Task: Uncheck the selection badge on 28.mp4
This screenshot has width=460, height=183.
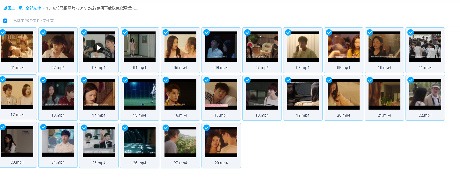Action: point(207,128)
